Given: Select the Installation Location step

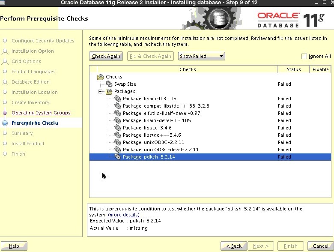Looking at the screenshot, I should tap(35, 92).
